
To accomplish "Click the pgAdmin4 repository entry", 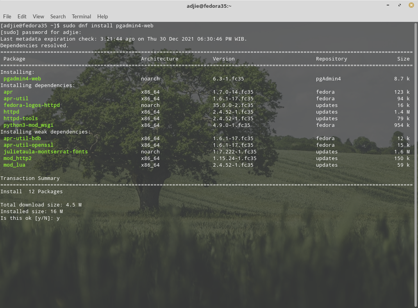I will point(329,78).
